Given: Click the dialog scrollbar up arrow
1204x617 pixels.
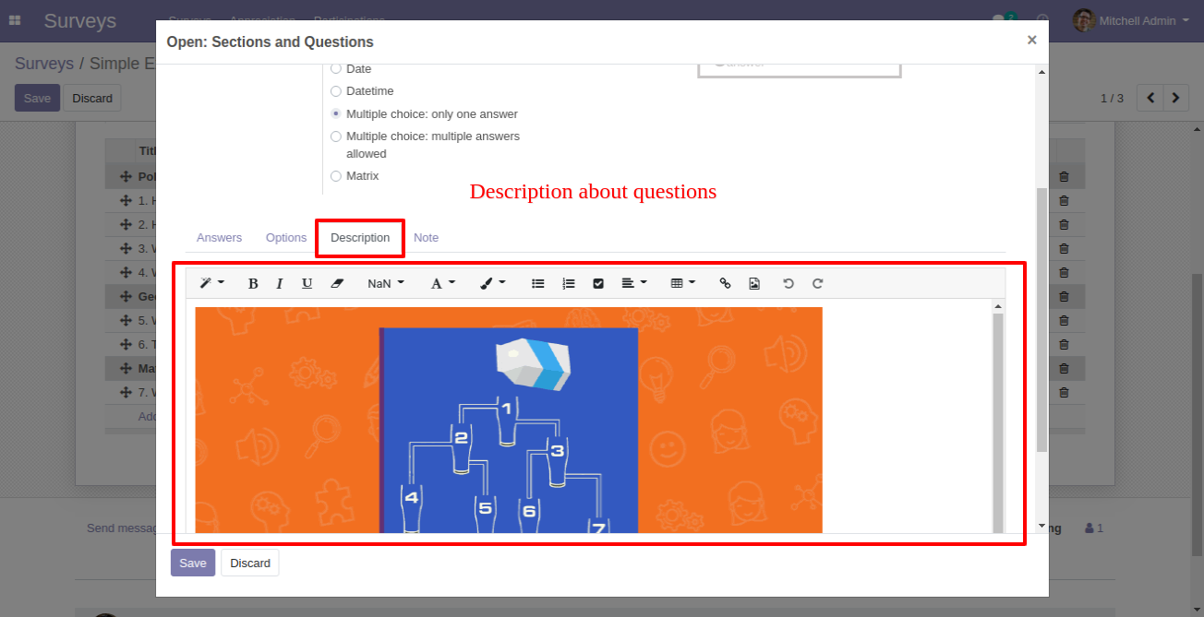Looking at the screenshot, I should coord(1041,72).
